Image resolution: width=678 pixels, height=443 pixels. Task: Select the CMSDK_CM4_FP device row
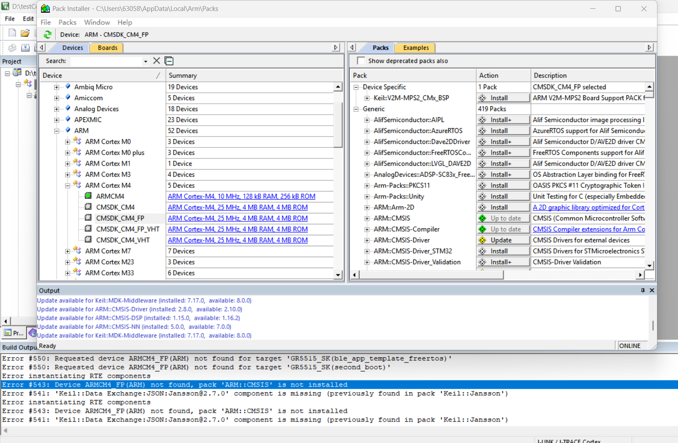click(x=120, y=218)
